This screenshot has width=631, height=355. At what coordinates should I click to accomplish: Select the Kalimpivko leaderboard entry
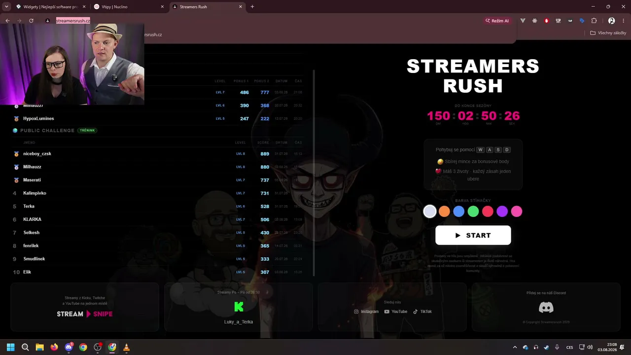click(158, 193)
